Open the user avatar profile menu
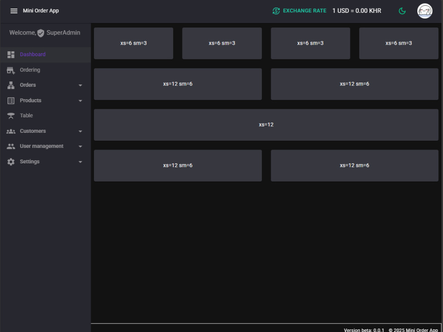Screen dimensions: 443x332 tap(425, 11)
